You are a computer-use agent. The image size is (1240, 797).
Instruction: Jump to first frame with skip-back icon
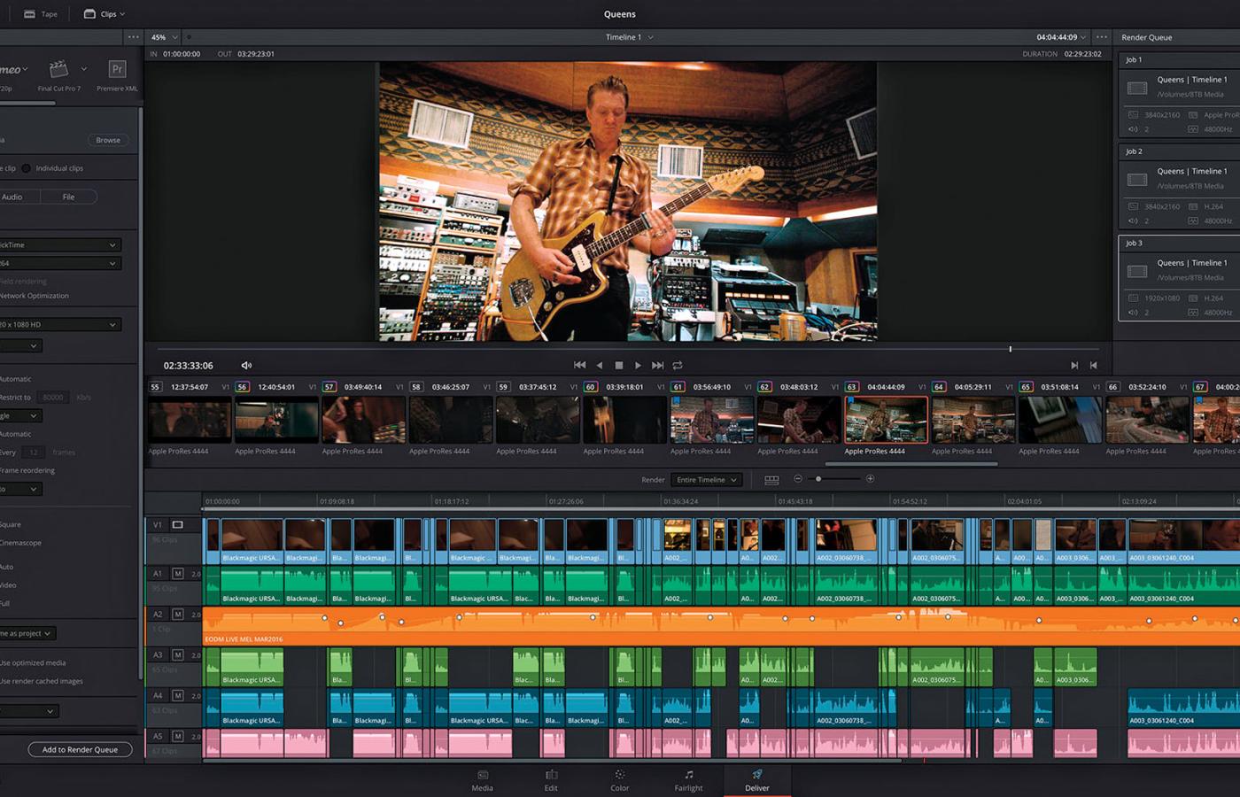point(579,365)
